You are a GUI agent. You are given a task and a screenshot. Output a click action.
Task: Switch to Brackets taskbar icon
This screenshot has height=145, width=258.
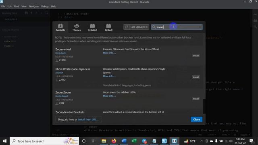pos(174,141)
